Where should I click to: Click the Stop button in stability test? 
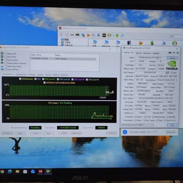pos(20,133)
